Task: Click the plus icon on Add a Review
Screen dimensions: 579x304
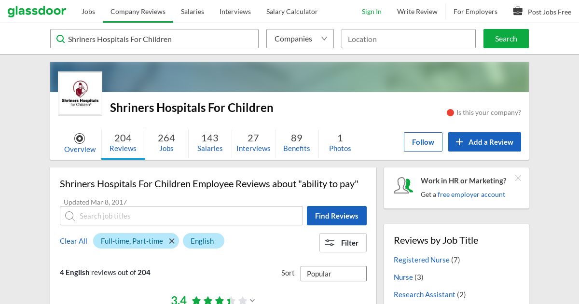Action: click(x=459, y=142)
